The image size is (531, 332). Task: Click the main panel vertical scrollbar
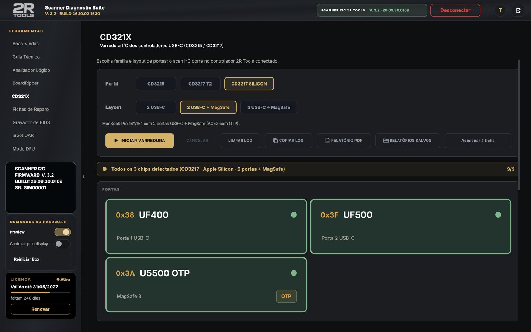point(519,125)
